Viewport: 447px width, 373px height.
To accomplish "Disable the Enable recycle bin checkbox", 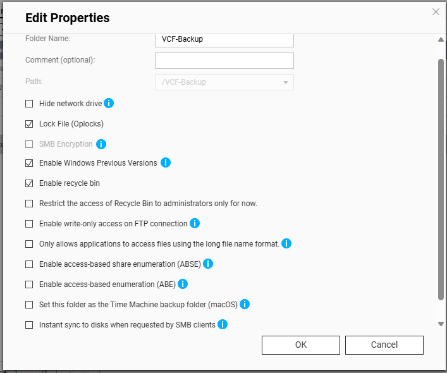I will 29,183.
